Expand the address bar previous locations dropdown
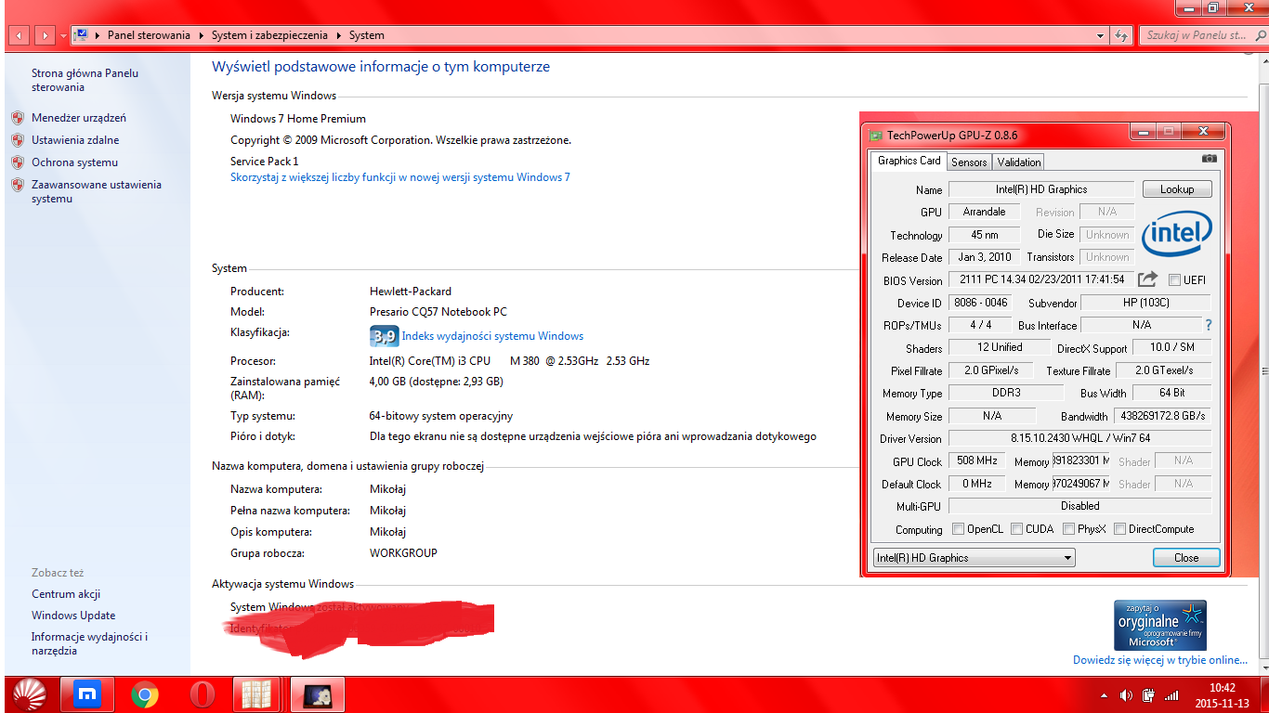This screenshot has height=713, width=1269. [1101, 35]
